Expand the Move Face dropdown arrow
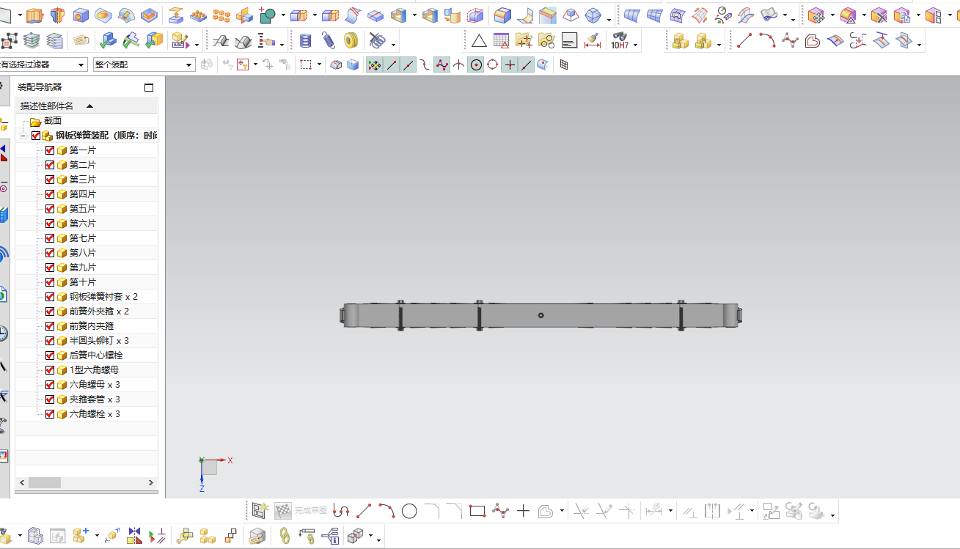The width and height of the screenshot is (960, 549). click(x=832, y=15)
